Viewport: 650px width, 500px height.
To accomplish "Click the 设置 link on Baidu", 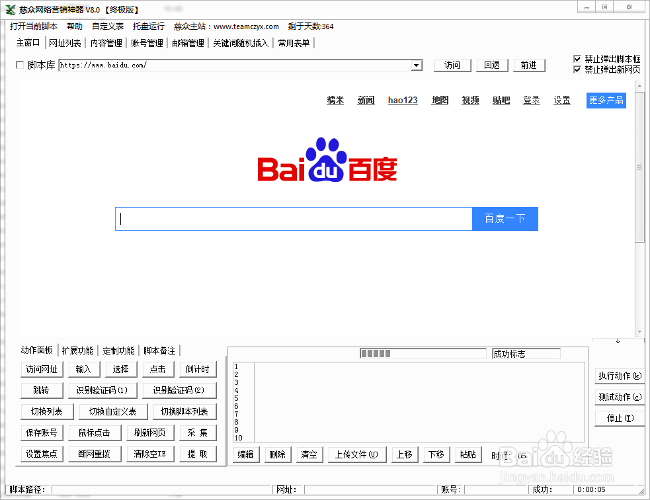I will click(562, 100).
